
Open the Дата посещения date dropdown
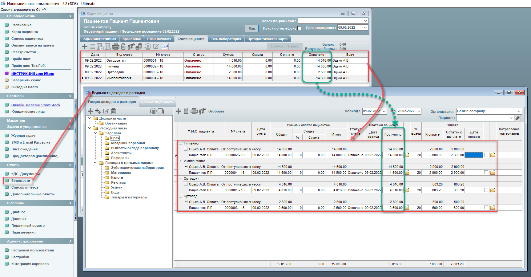pyautogui.click(x=365, y=28)
